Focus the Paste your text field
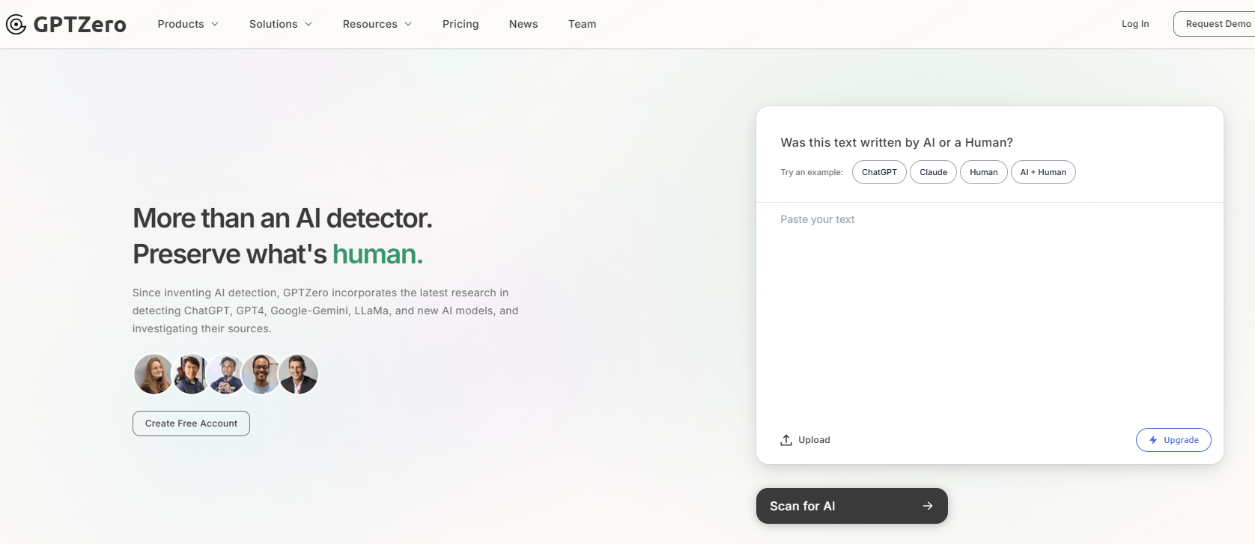This screenshot has height=544, width=1255. [989, 314]
